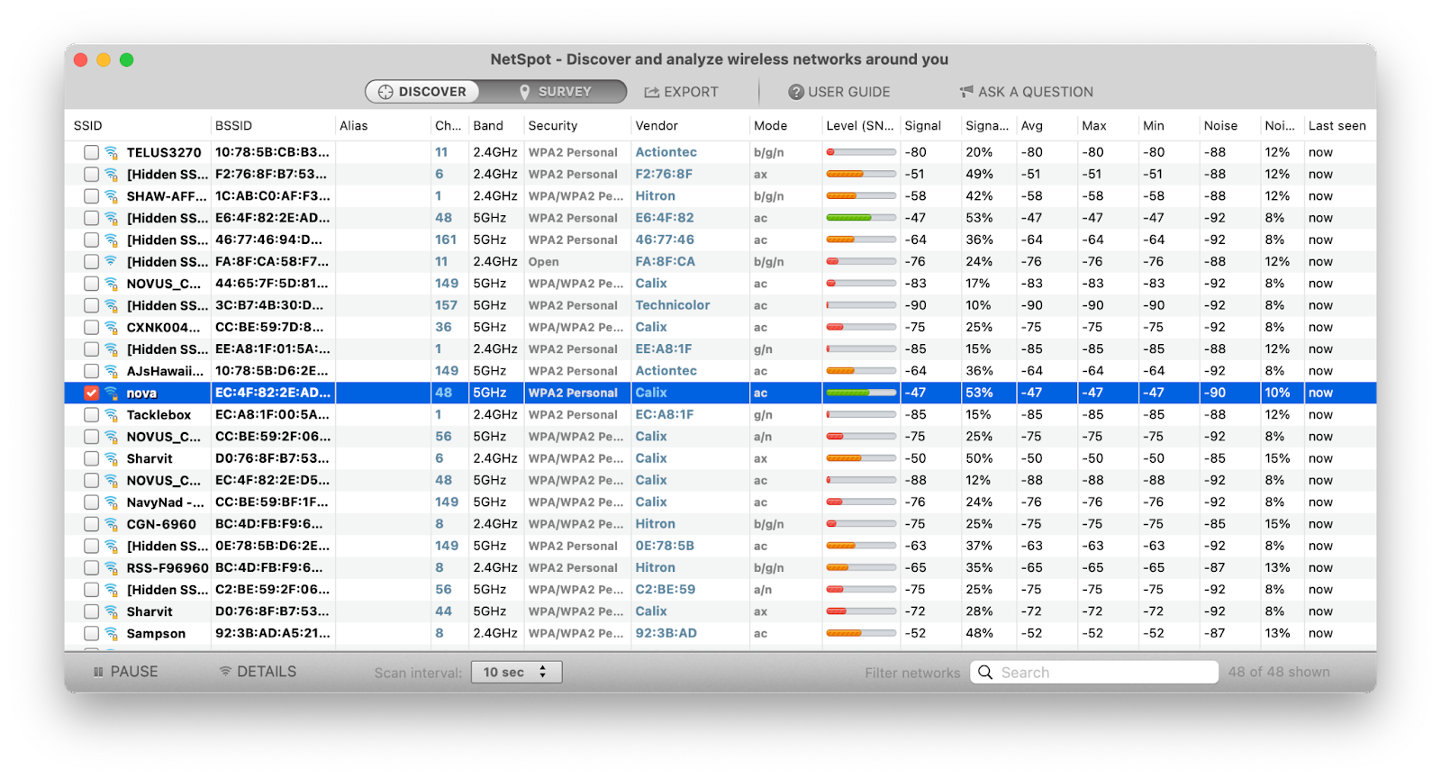Check the TELUS3270 network checkbox
Screen dimensions: 1441x778
pos(91,153)
